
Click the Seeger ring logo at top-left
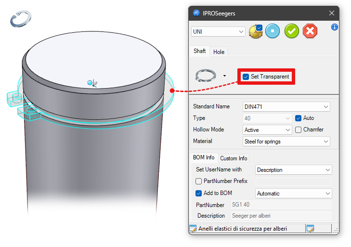pos(21,19)
